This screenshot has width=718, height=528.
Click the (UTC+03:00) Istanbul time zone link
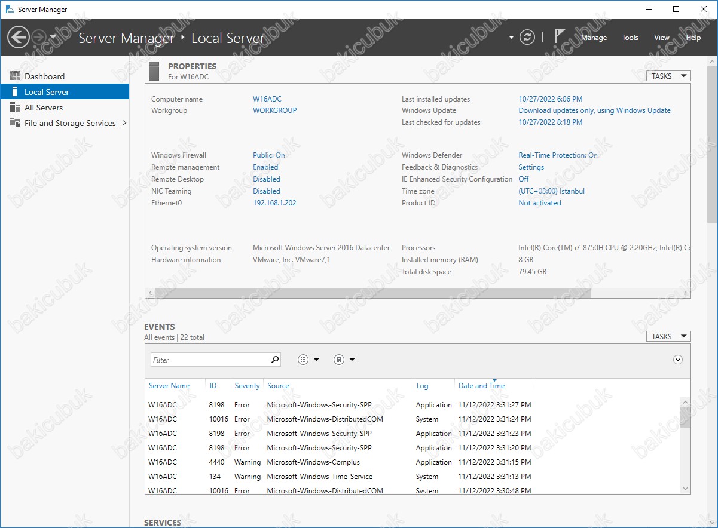tap(552, 191)
